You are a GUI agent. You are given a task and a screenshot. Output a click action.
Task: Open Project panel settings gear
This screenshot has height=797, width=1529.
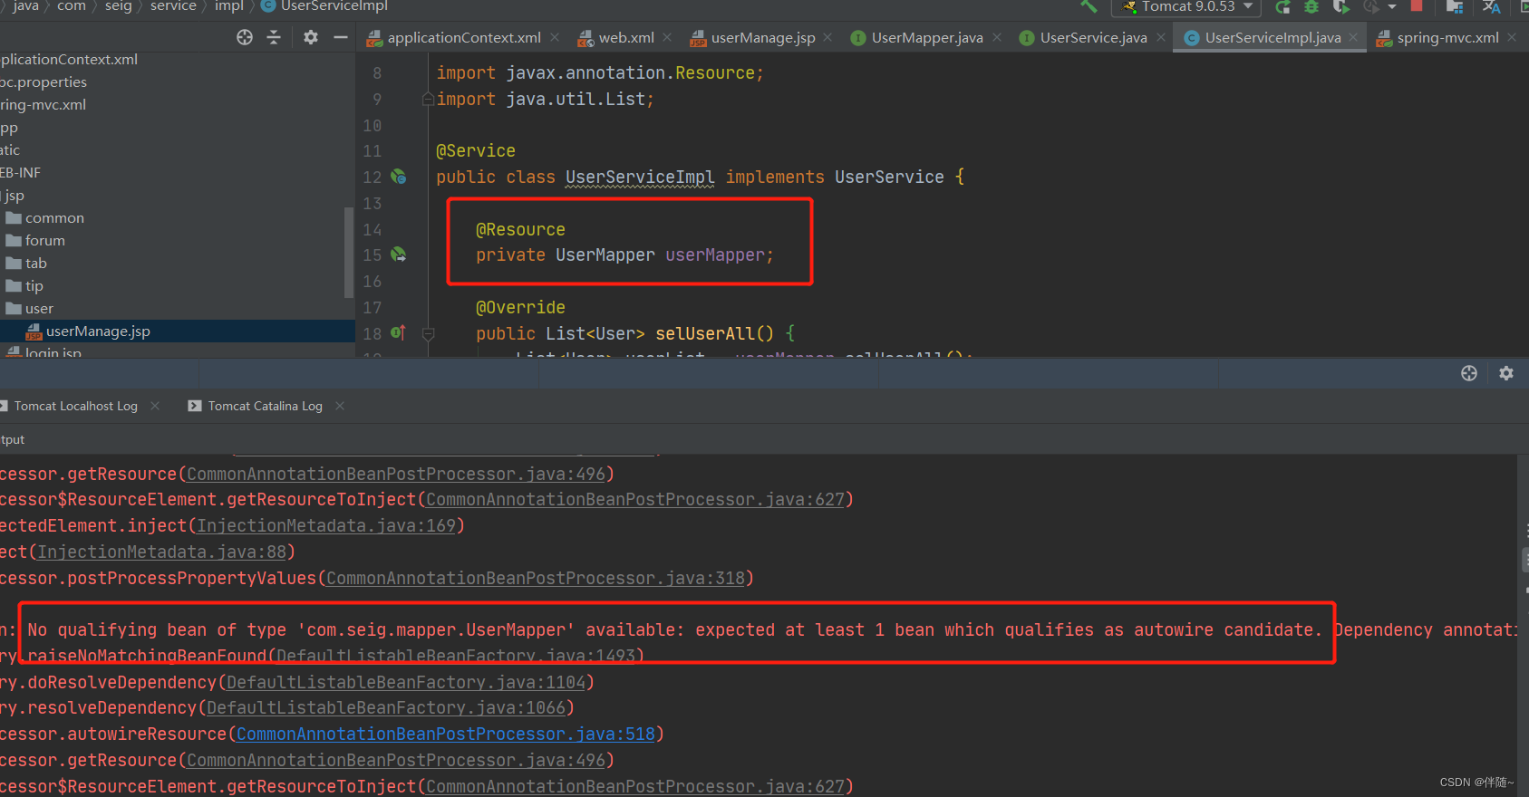311,37
